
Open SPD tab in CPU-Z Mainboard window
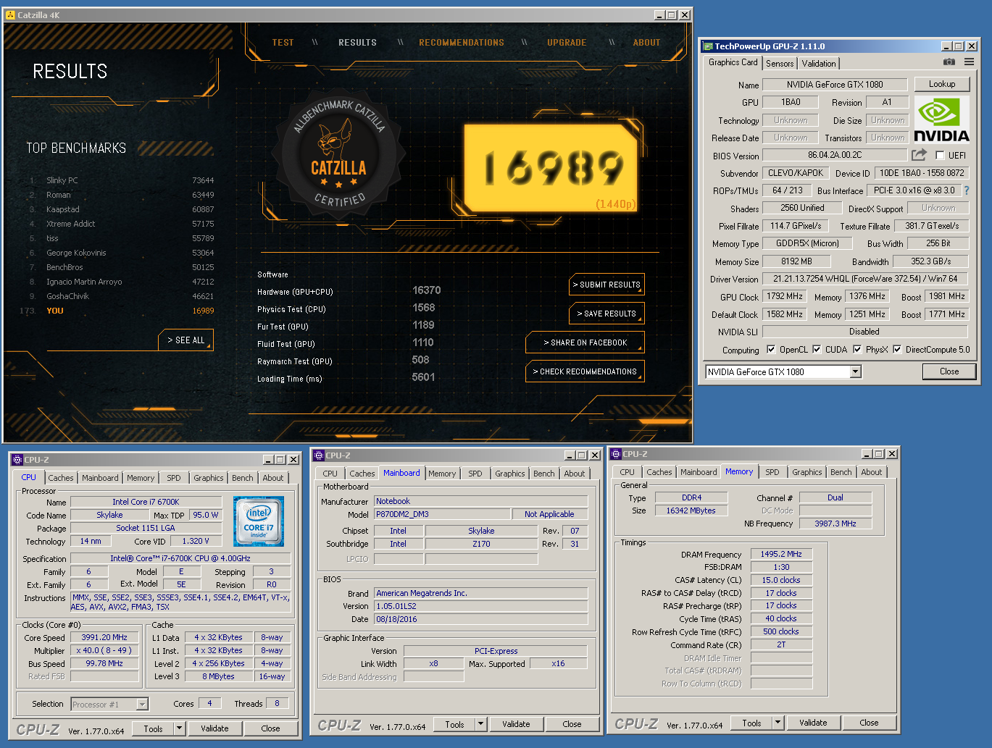[475, 474]
